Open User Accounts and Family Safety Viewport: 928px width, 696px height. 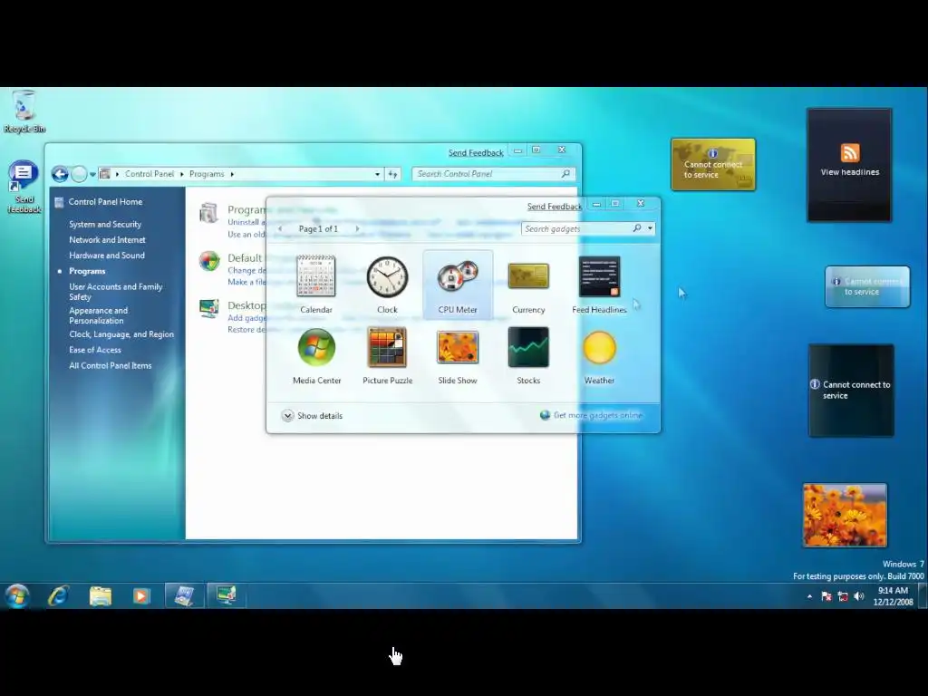[115, 291]
